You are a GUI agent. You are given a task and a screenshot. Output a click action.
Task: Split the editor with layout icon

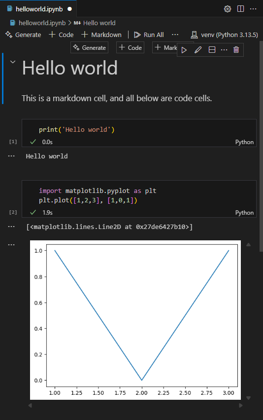click(x=240, y=9)
